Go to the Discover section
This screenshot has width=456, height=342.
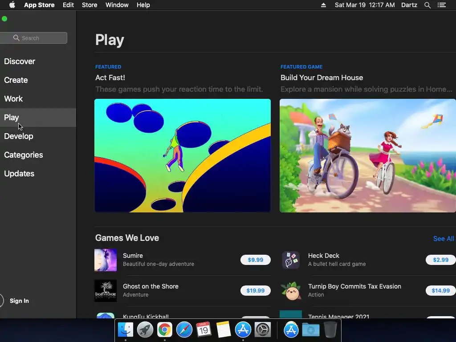pos(20,61)
